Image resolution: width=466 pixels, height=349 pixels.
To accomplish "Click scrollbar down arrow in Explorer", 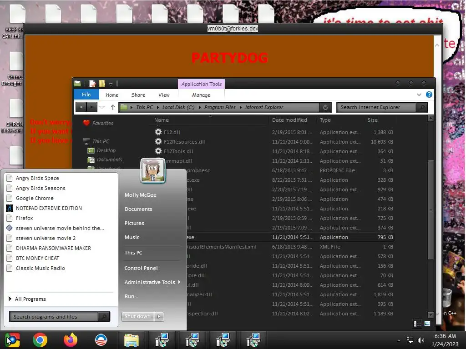I will (431, 314).
